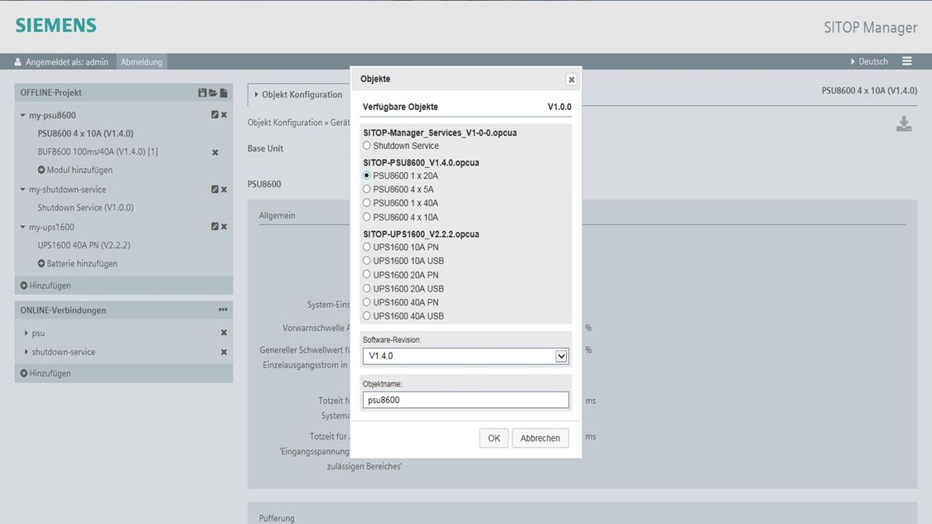This screenshot has height=524, width=932.
Task: Click the Objektname input field
Action: 466,400
